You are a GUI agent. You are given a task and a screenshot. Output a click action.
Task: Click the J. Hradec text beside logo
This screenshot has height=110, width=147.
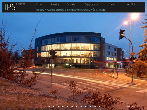[20, 4]
